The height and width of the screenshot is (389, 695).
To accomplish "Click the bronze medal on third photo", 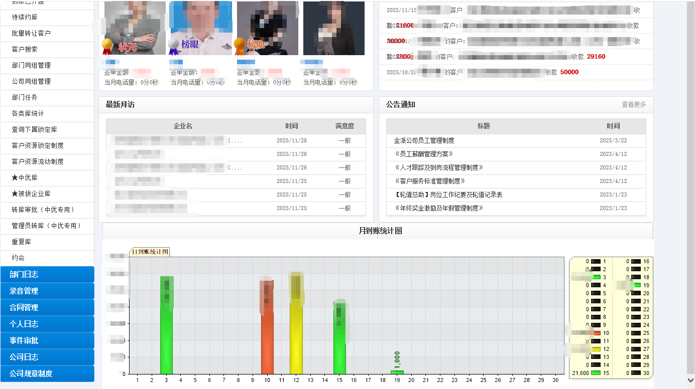I will coord(240,46).
